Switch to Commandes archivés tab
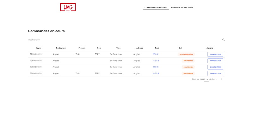 click(x=182, y=8)
